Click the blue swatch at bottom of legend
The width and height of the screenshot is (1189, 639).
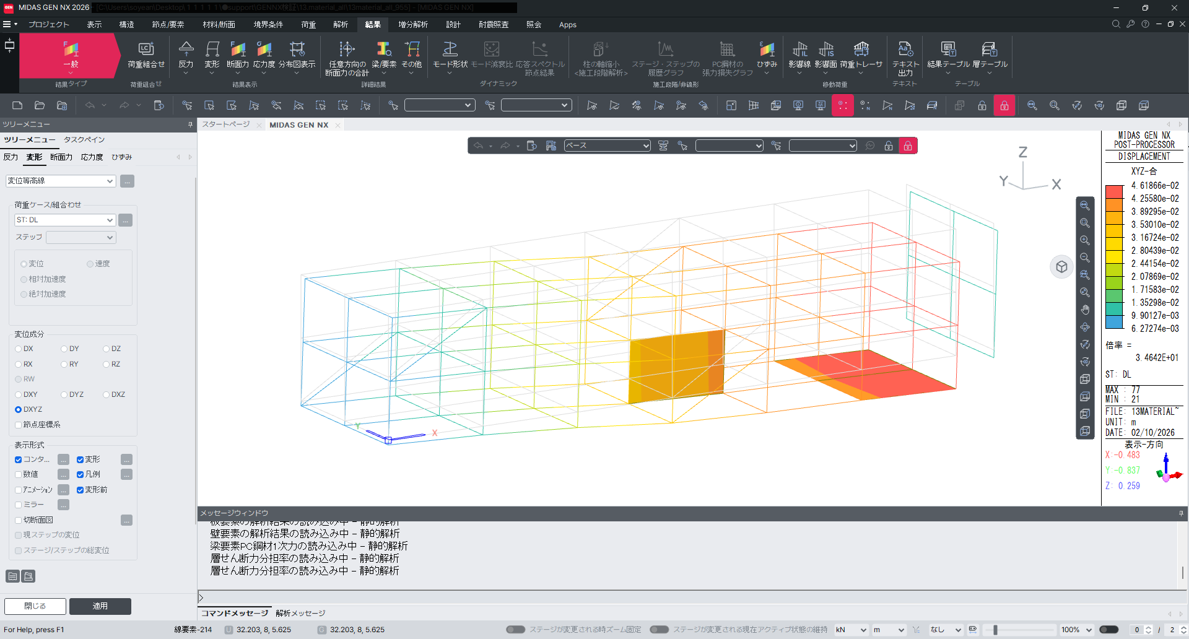pos(1114,322)
